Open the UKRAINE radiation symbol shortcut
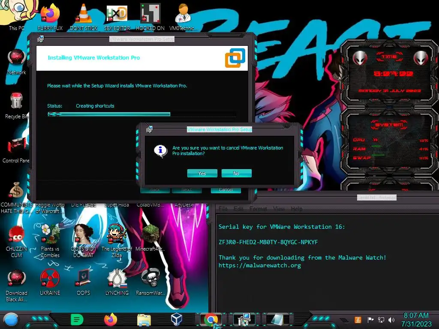439x329 pixels. tap(50, 283)
